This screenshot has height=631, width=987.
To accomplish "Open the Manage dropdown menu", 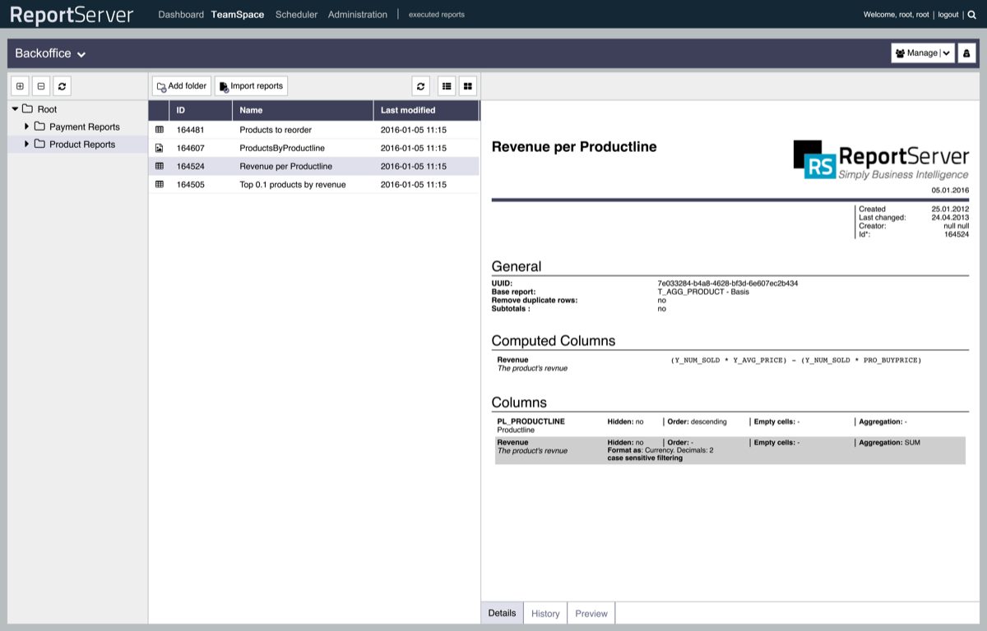I will pos(923,53).
